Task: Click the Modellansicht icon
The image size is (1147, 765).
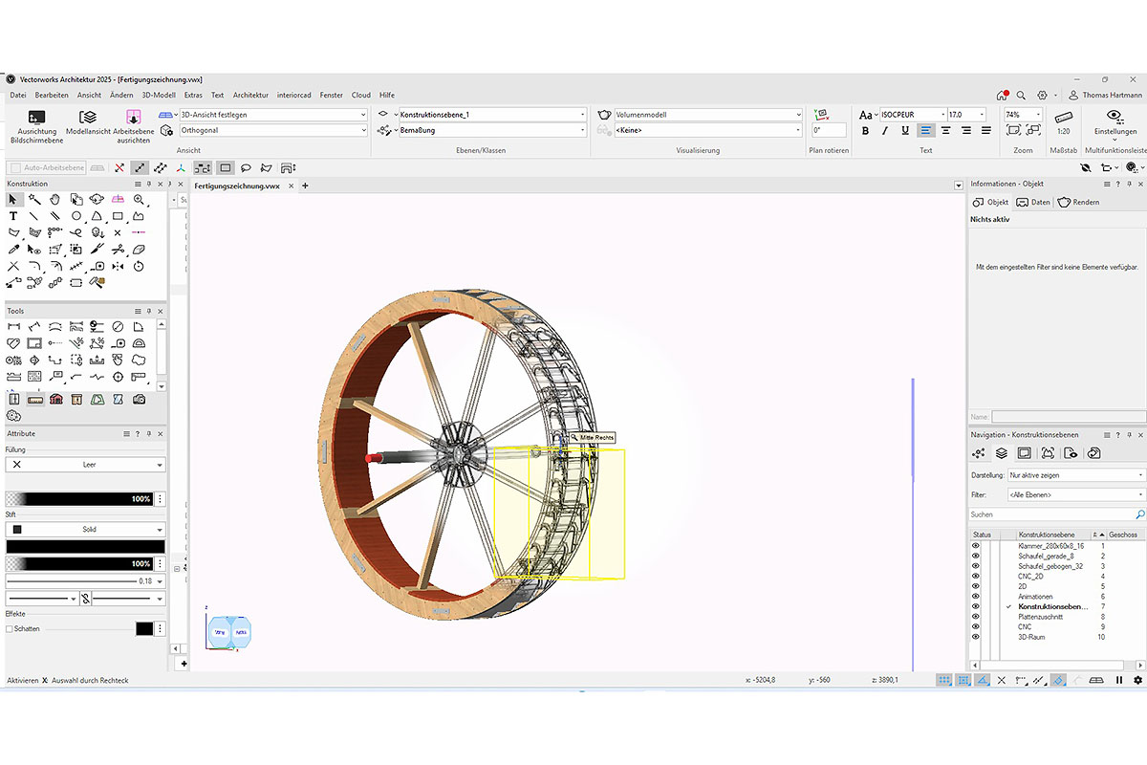Action: (x=88, y=118)
